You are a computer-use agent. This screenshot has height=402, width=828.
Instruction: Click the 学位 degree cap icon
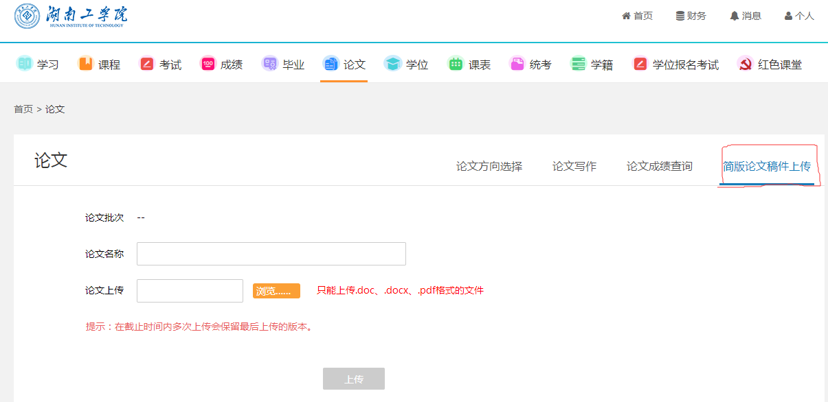[392, 64]
